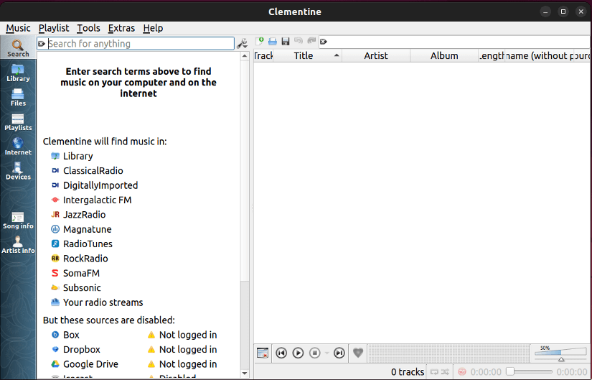Start playback with Play button
Screen dimensions: 592x380
point(298,353)
